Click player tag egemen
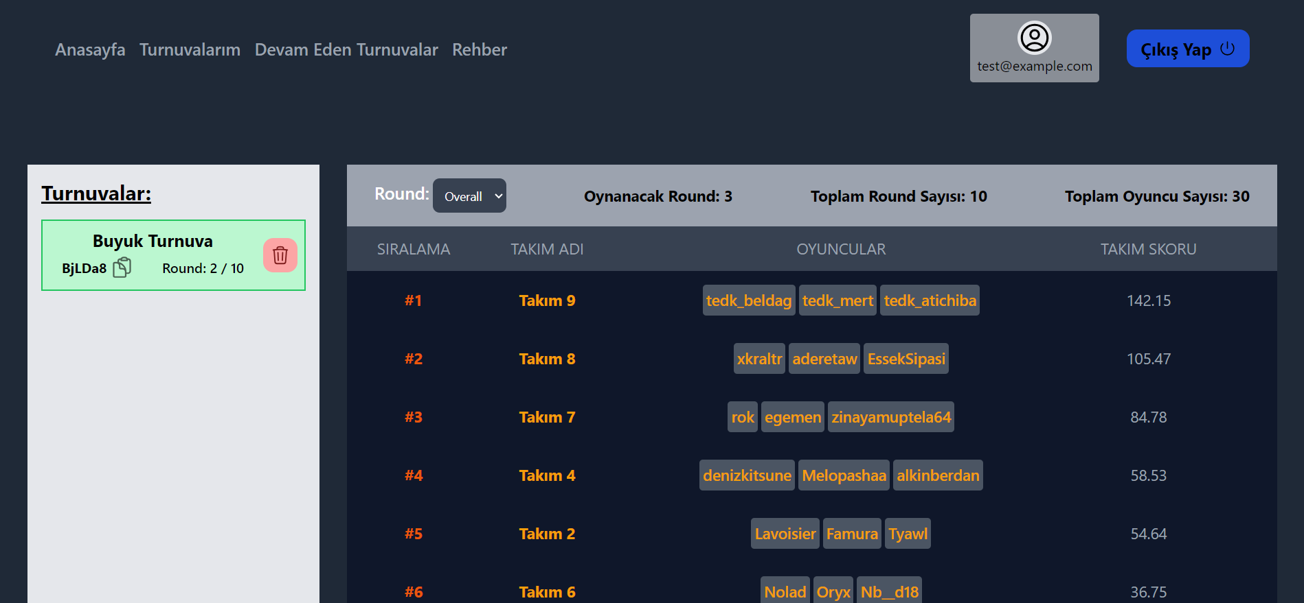 click(793, 417)
